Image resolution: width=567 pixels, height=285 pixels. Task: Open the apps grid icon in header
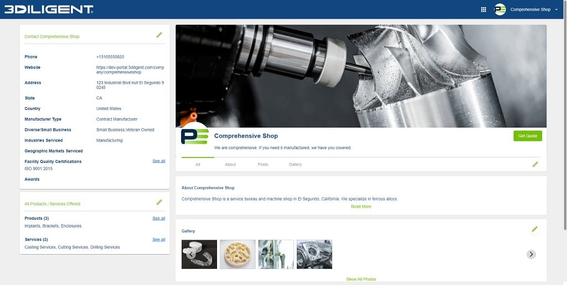483,9
